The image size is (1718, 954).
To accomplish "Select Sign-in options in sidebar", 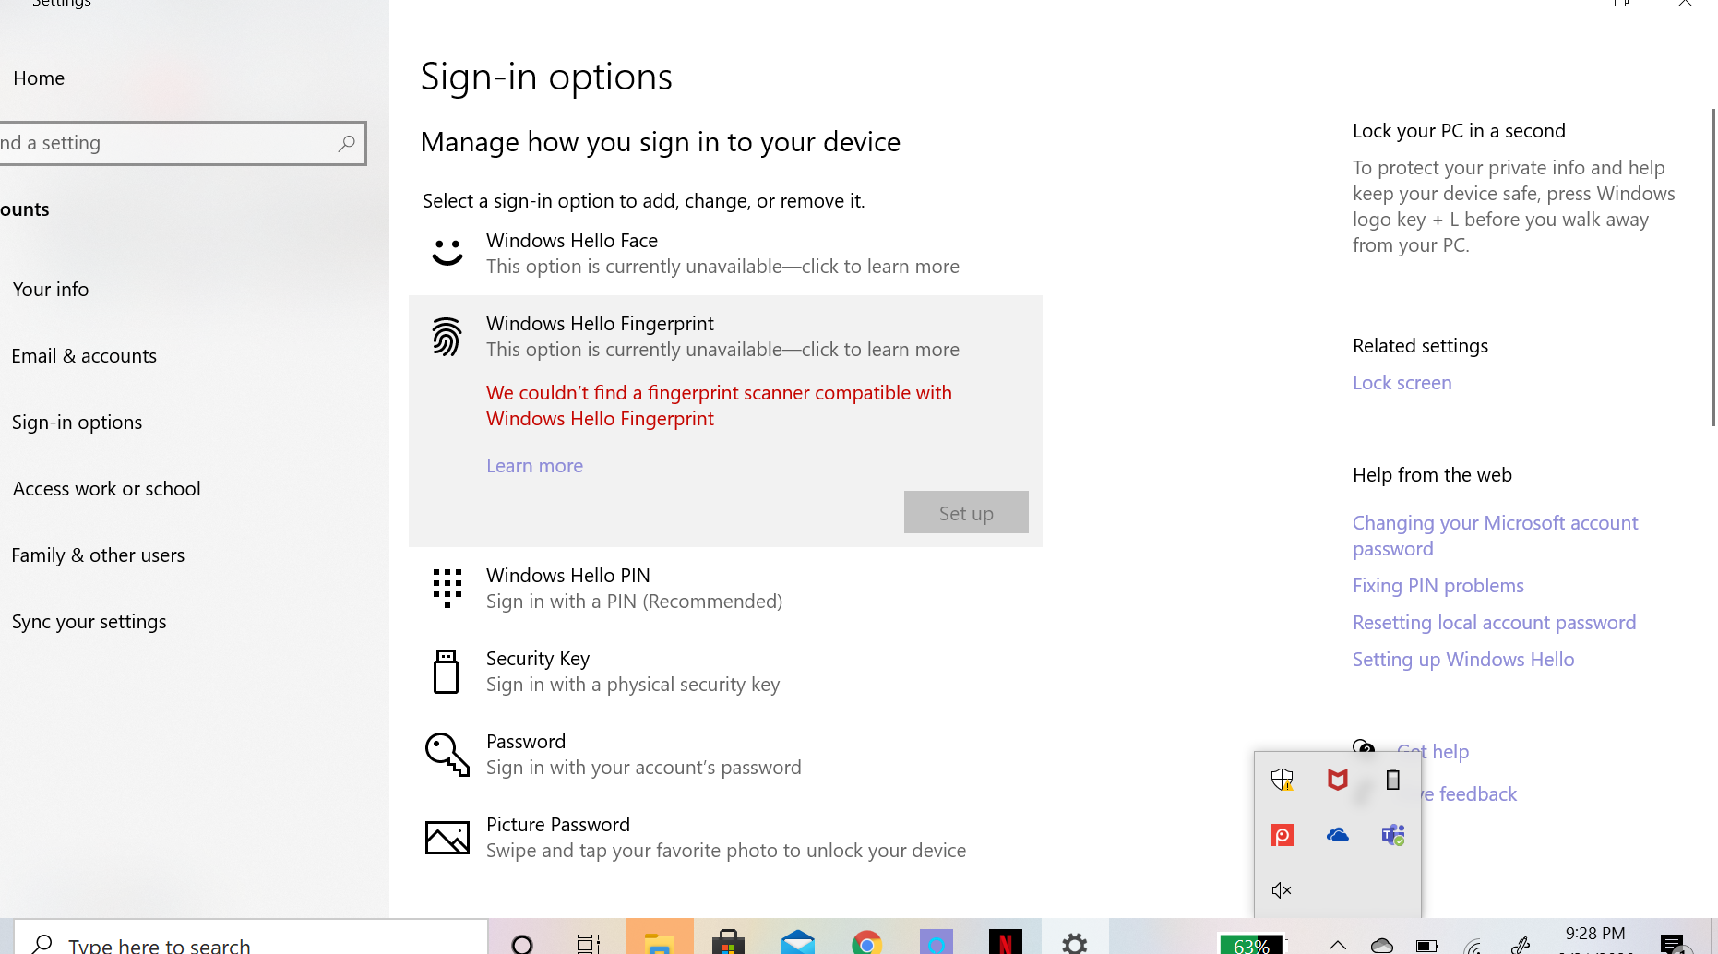I will [78, 423].
